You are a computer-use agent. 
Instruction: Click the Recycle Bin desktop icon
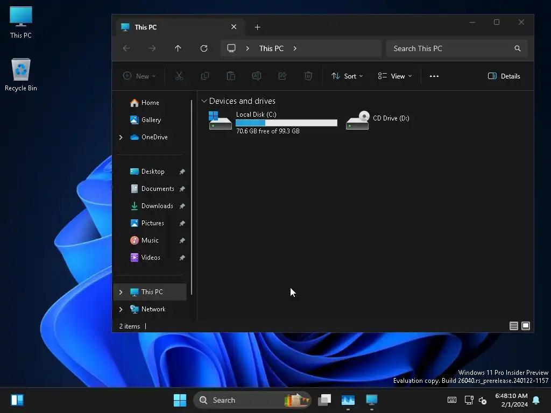[x=21, y=74]
